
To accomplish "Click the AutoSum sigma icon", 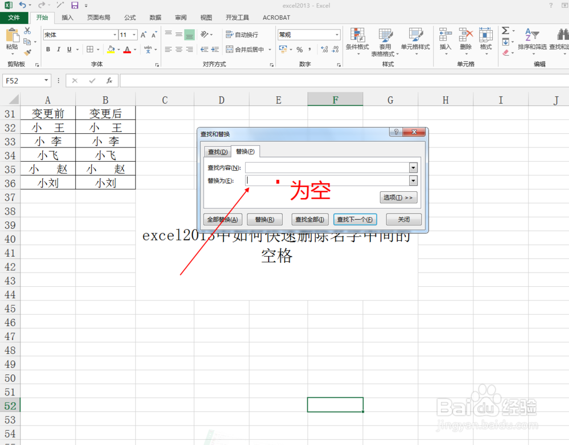I will pyautogui.click(x=505, y=31).
